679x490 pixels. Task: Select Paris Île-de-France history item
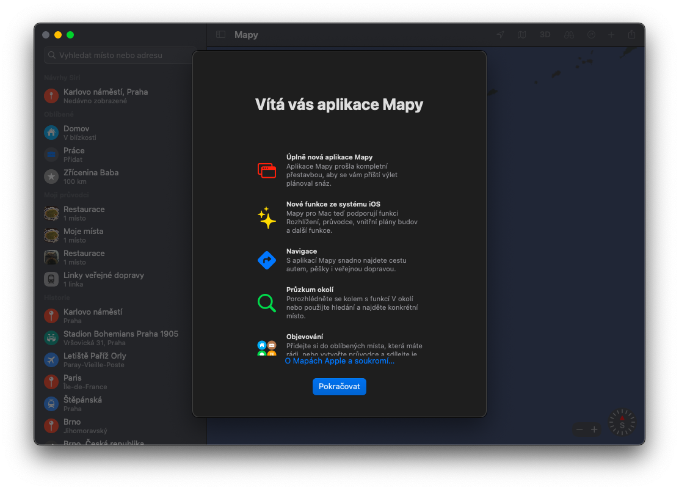point(120,382)
